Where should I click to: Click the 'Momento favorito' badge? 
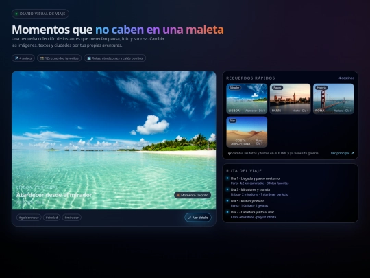click(x=193, y=195)
